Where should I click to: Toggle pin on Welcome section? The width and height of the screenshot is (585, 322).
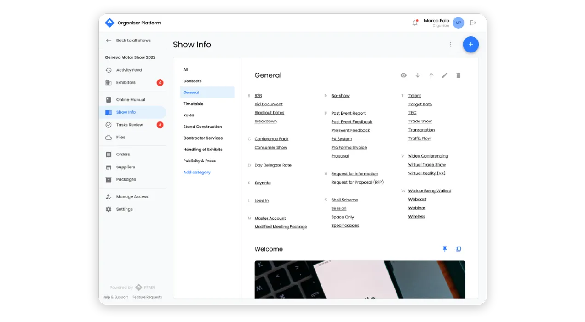(445, 249)
